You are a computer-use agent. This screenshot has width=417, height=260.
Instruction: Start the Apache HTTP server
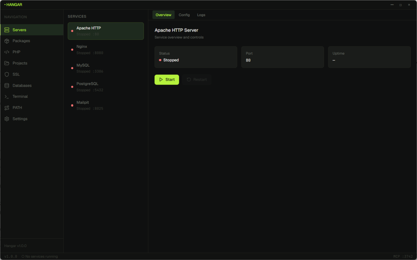pos(167,80)
